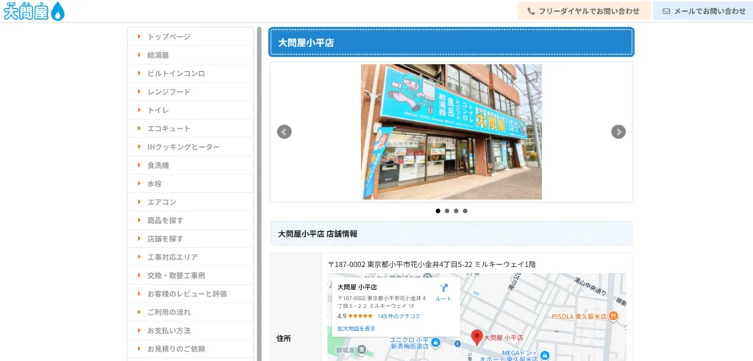This screenshot has height=361, width=753.
Task: Open the 工事対応エリア menu item
Action: [172, 257]
